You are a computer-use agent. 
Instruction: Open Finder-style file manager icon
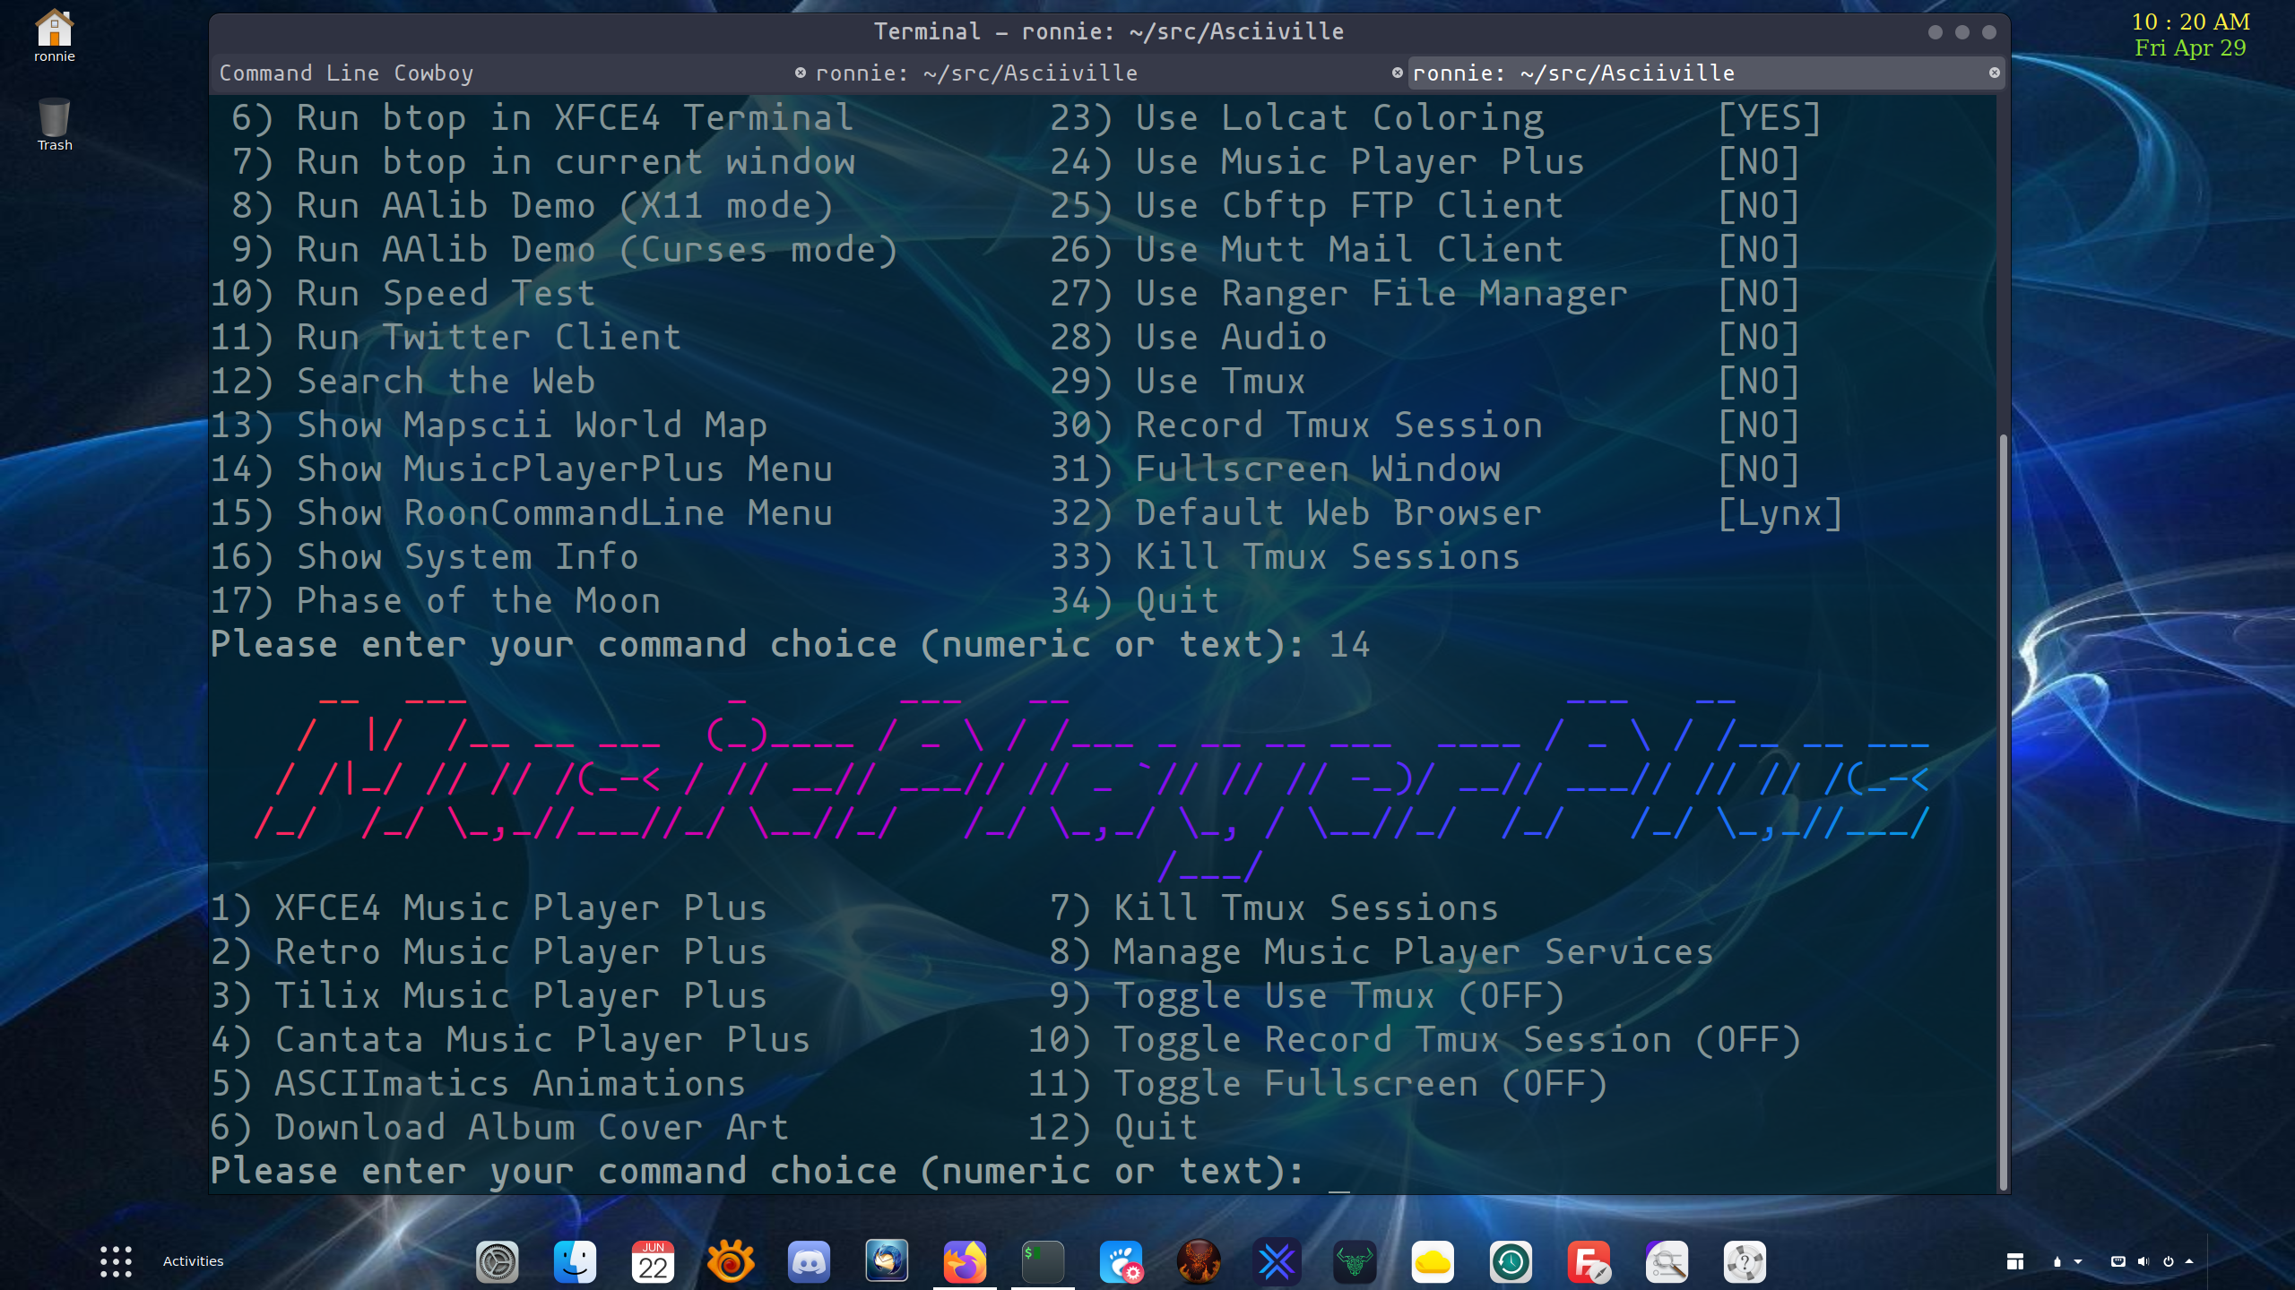click(575, 1262)
